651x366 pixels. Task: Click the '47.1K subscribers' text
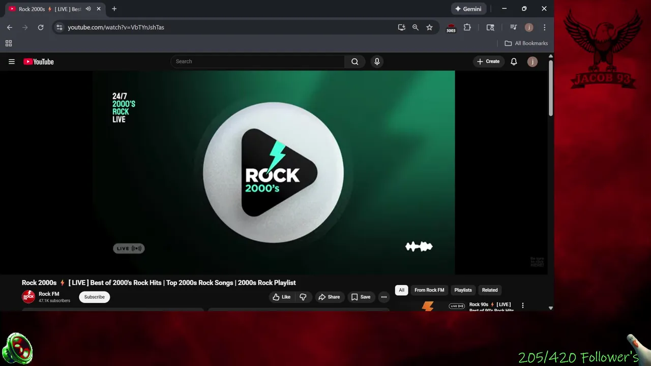(54, 301)
